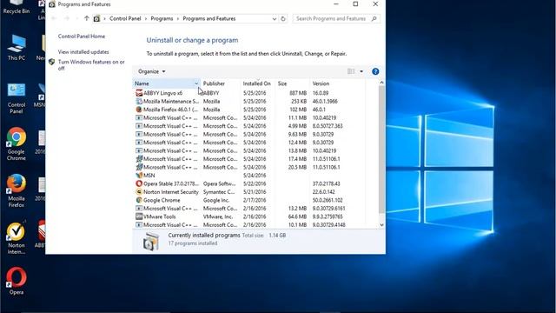Open Control Panel Home link
The width and height of the screenshot is (556, 313).
point(82,37)
